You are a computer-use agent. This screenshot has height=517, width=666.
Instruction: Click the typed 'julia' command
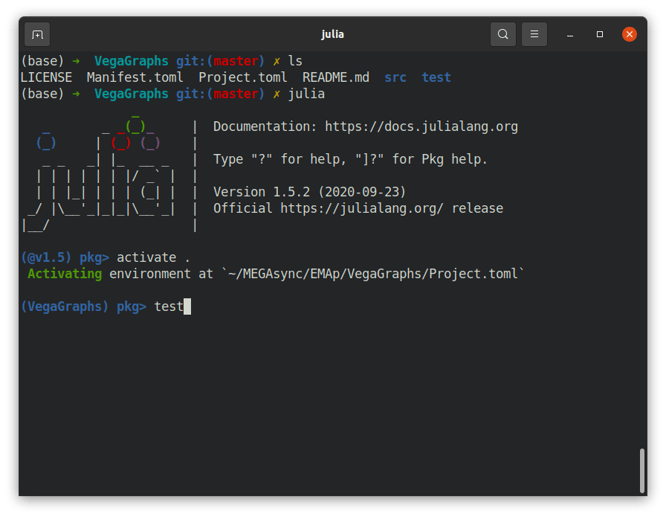[306, 94]
